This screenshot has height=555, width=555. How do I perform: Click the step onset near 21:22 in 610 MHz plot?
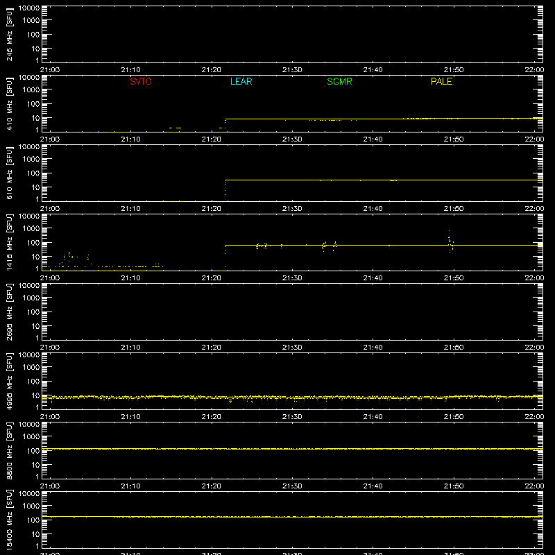click(x=225, y=187)
